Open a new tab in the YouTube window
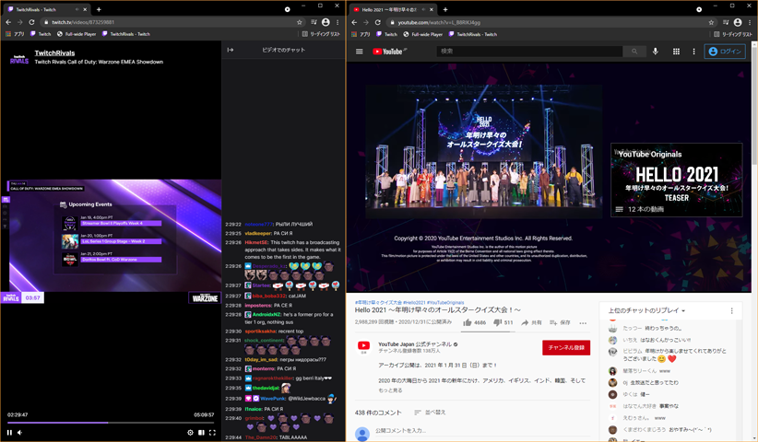This screenshot has height=442, width=758. (445, 9)
